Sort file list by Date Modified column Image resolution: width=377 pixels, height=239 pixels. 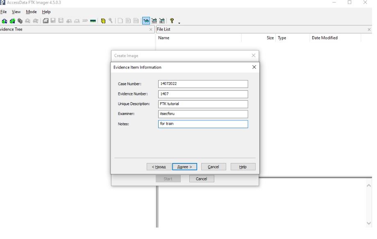pyautogui.click(x=335, y=38)
